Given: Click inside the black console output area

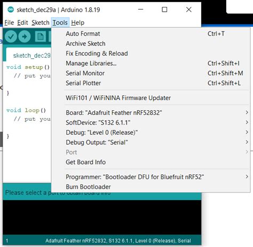Looking at the screenshot, I should click(x=102, y=218).
